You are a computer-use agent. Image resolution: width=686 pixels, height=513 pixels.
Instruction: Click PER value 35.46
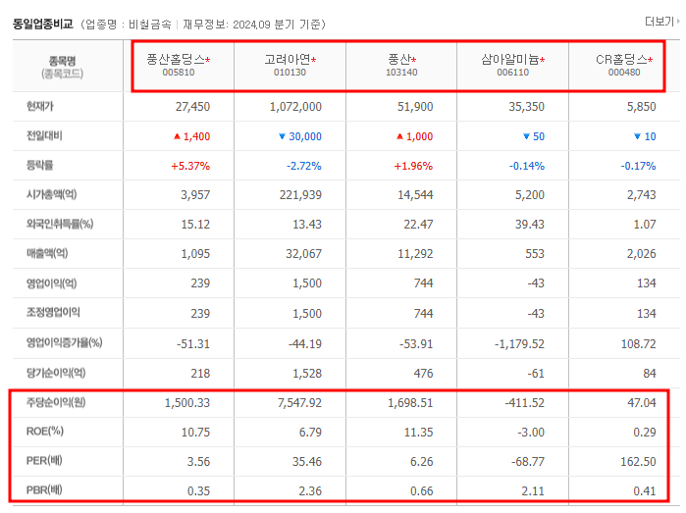[307, 462]
